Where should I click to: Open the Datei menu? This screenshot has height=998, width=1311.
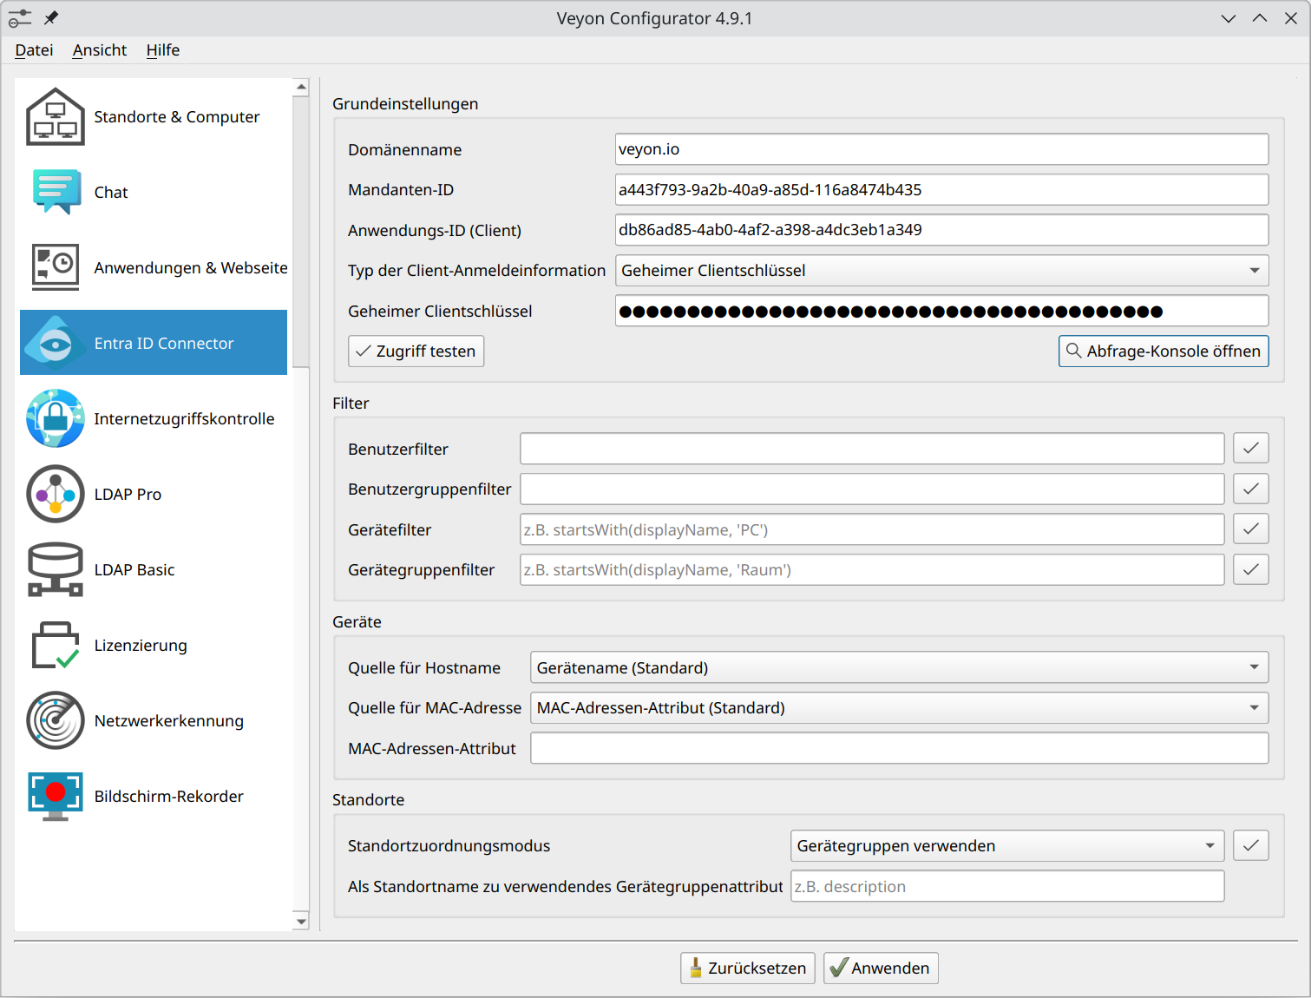(34, 50)
